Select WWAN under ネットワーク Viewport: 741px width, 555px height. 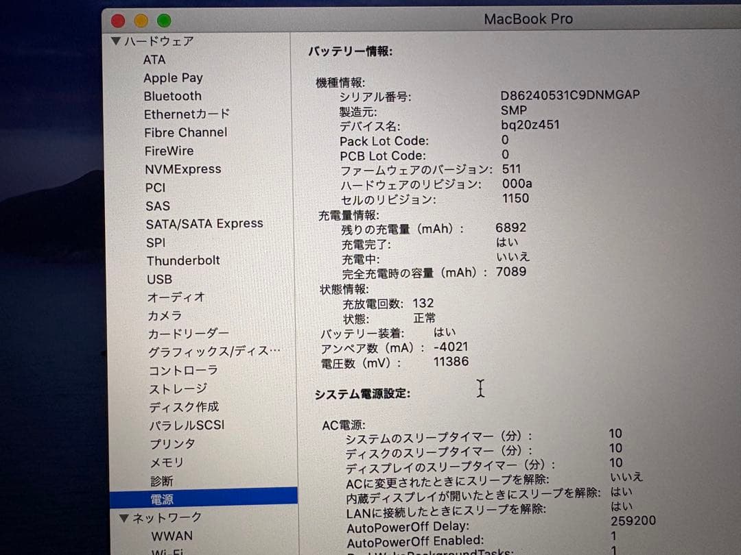172,536
